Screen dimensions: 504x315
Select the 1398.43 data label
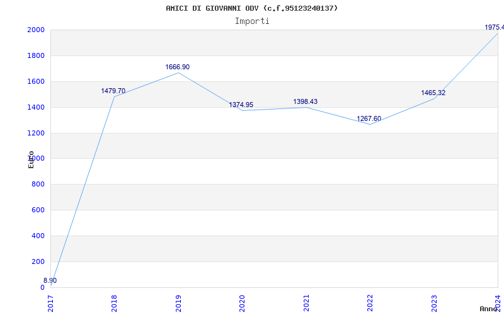(306, 102)
